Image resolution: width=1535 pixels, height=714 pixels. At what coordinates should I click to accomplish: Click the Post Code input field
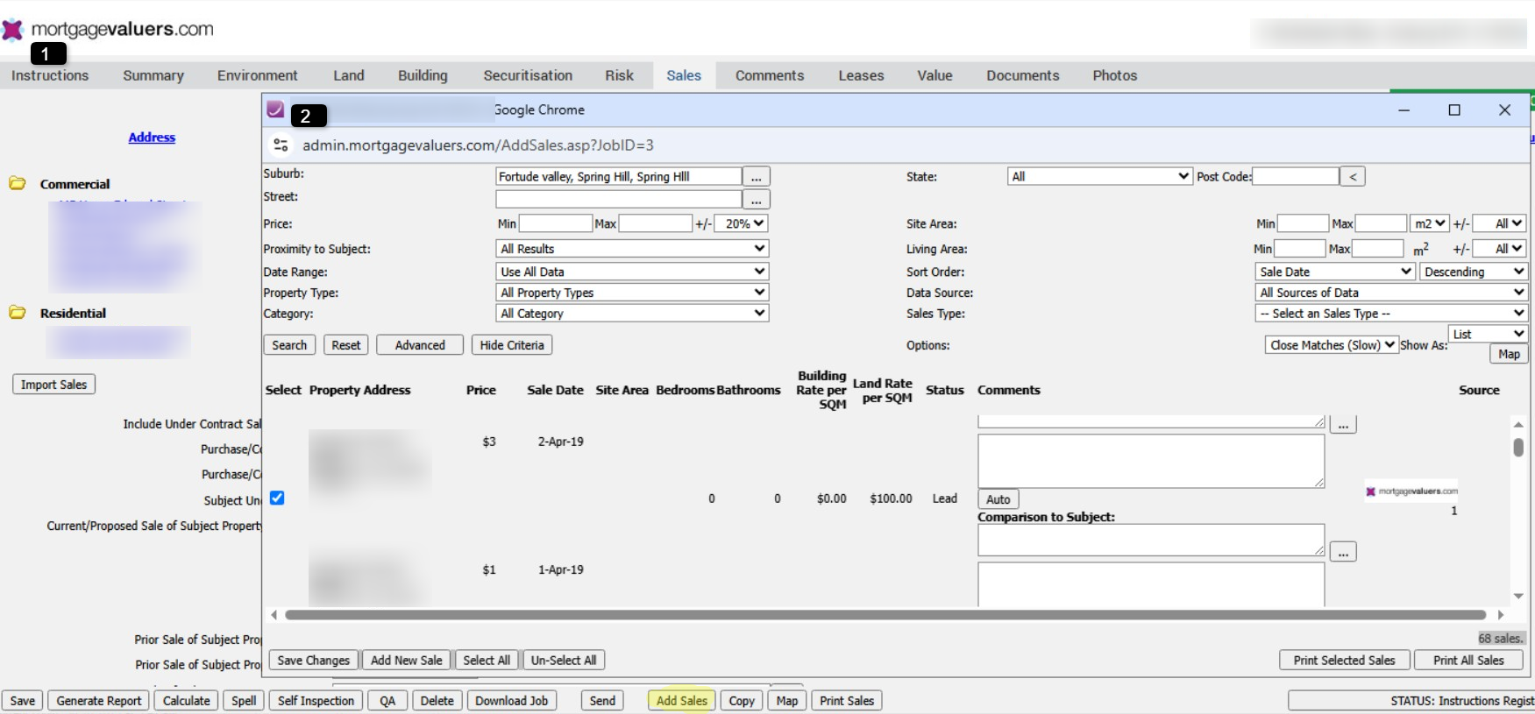[x=1296, y=177]
